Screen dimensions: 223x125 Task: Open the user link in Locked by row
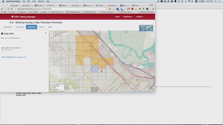(x=16, y=48)
